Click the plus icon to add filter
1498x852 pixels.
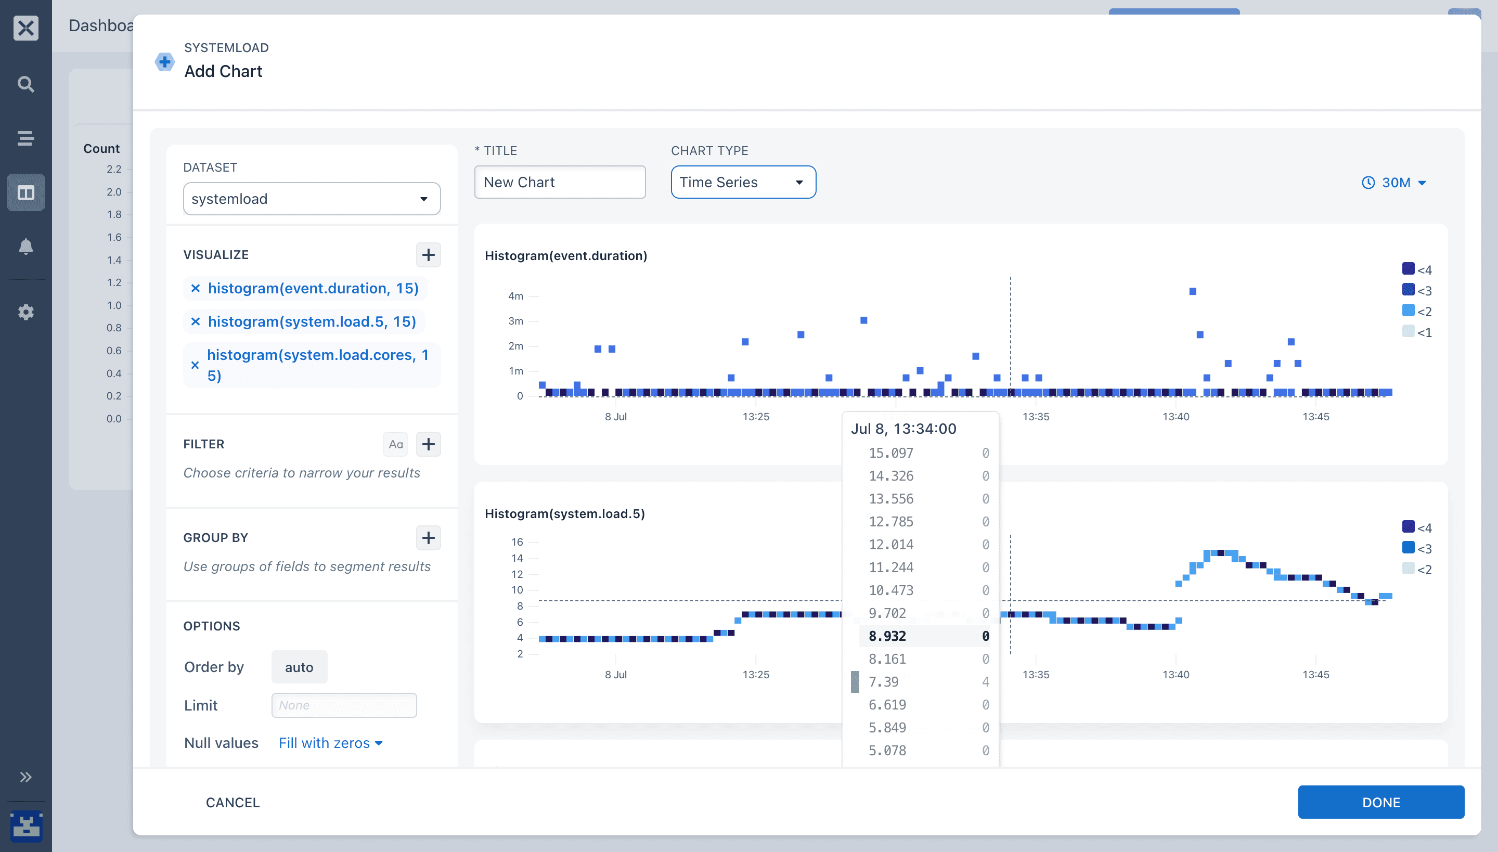point(428,444)
